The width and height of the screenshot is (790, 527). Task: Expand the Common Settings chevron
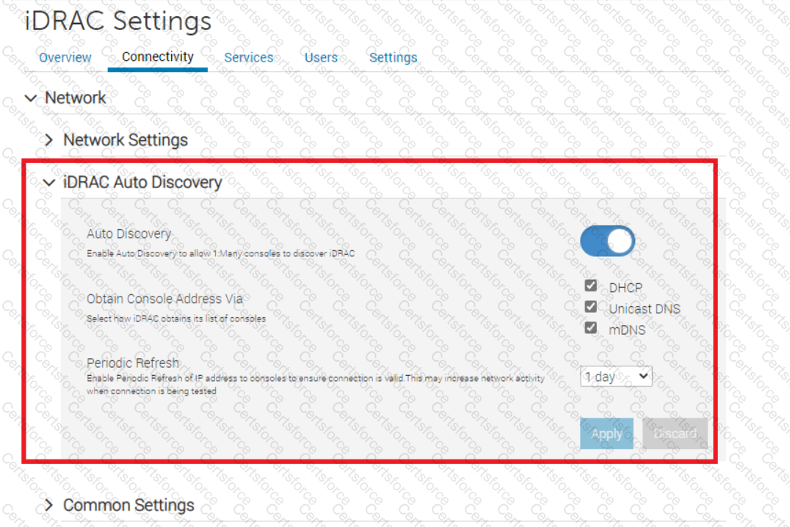click(48, 505)
